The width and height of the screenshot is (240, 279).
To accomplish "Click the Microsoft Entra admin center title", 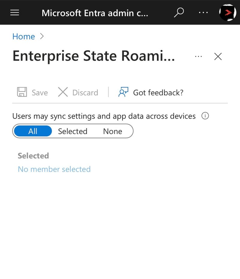I will pyautogui.click(x=95, y=13).
